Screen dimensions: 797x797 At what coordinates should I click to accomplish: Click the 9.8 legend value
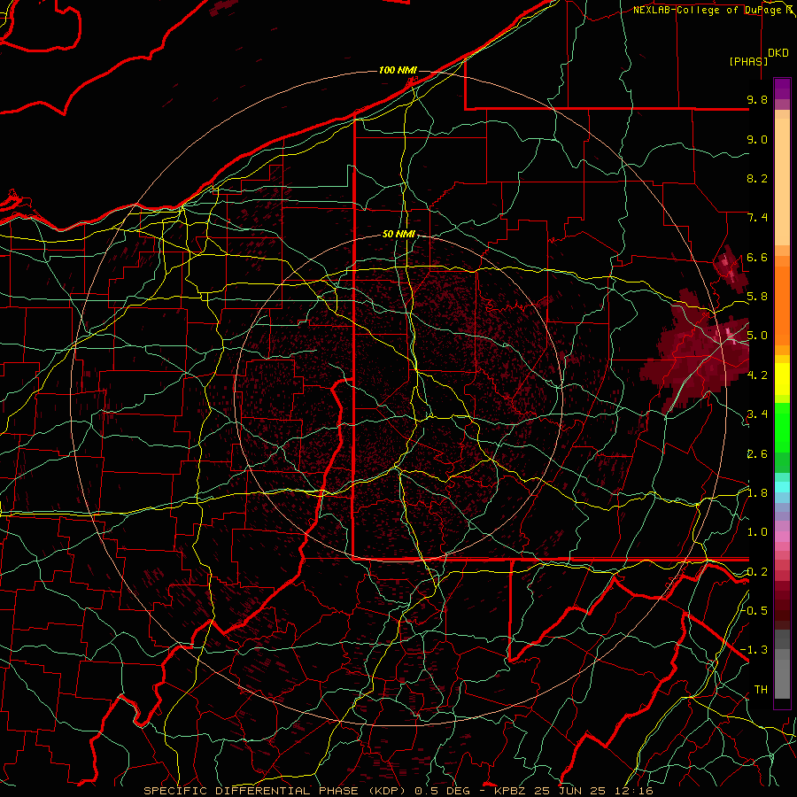[x=757, y=99]
